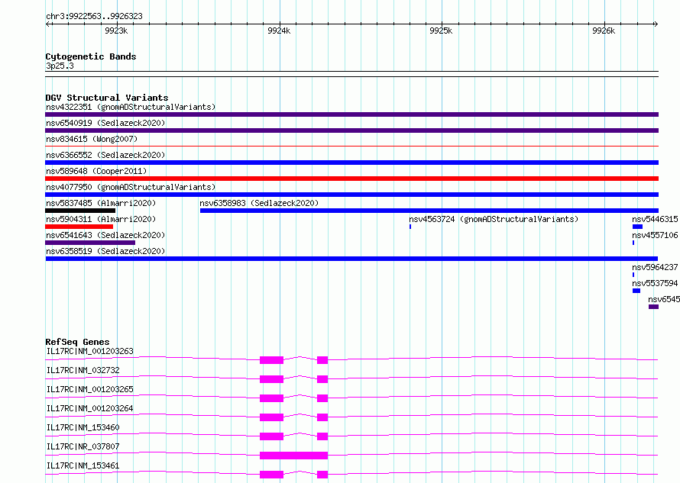This screenshot has height=483, width=680.
Task: Click the nsv6541643 (Sedlazeck2020) label
Action: tap(105, 235)
